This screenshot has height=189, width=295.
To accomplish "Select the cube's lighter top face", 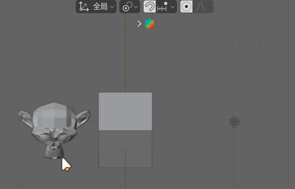I will tap(125, 111).
